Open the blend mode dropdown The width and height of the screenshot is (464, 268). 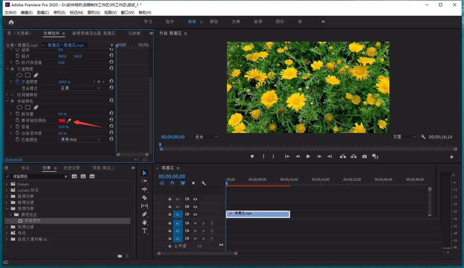(x=80, y=88)
